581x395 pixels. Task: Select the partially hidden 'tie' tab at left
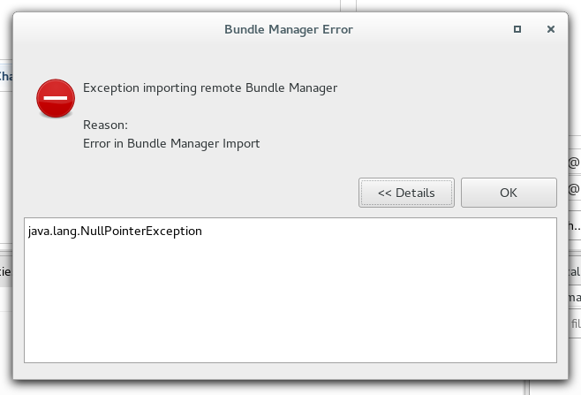coord(4,271)
